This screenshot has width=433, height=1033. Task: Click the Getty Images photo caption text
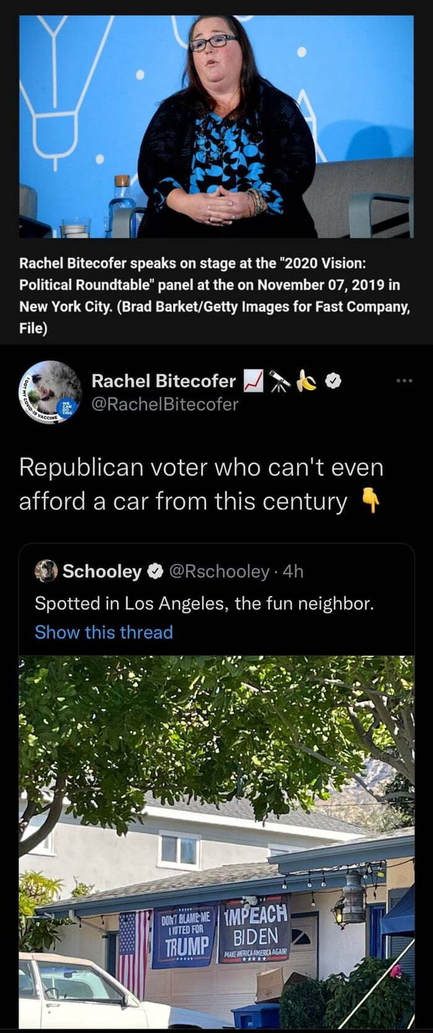coord(203,291)
